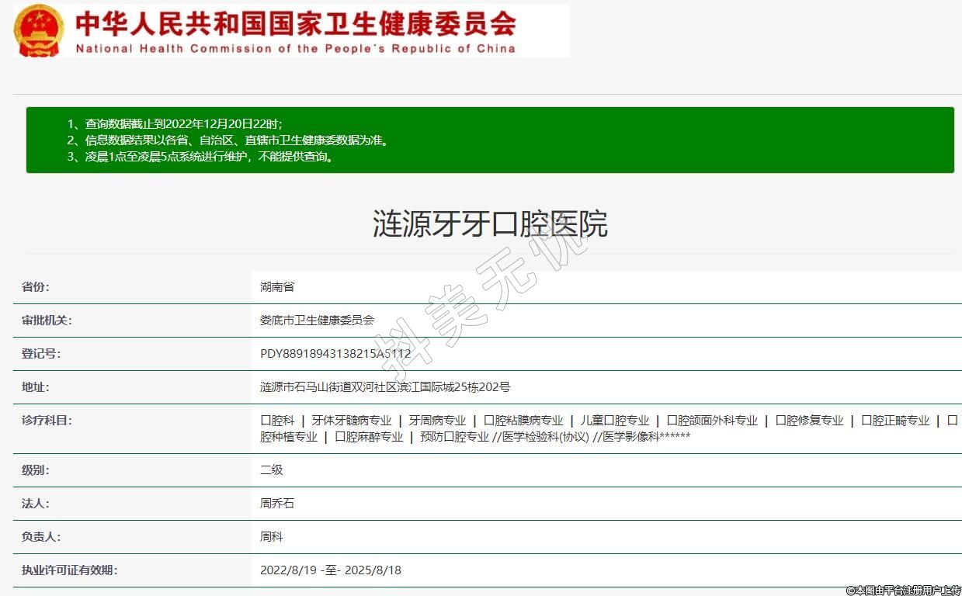This screenshot has height=596, width=962.
Task: Click the legal person name 周乔石
Action: tap(277, 504)
